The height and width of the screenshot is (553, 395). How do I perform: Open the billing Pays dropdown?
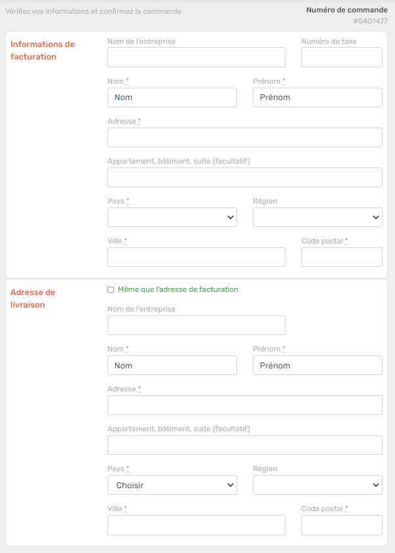click(172, 217)
